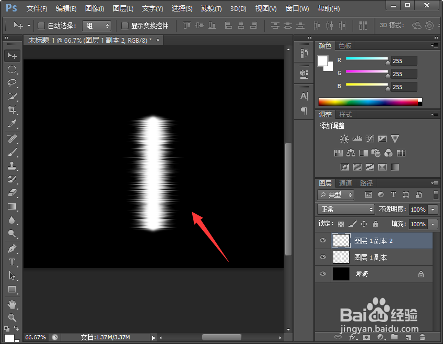Pick the Brush tool

coord(13,152)
